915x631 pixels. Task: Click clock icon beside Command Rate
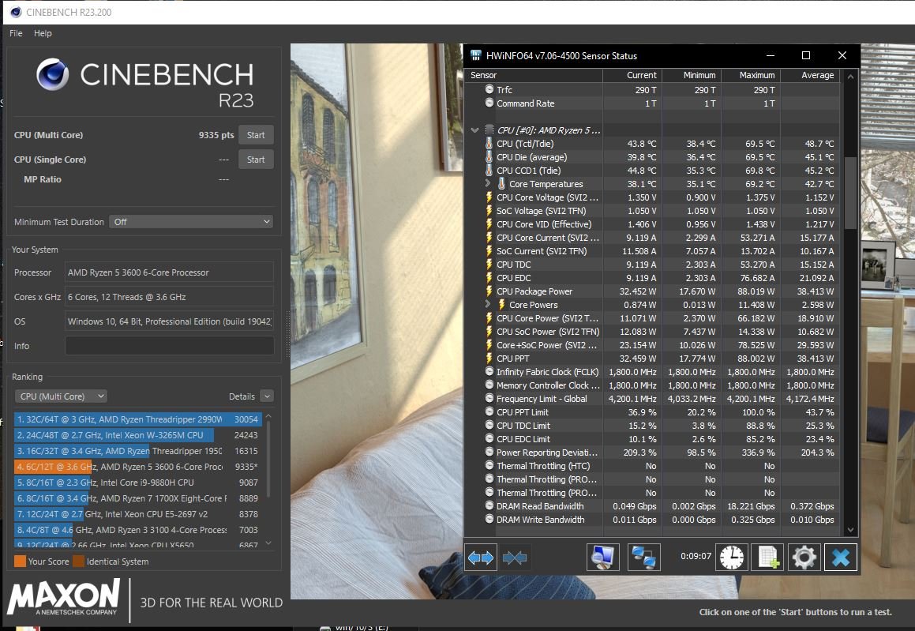(489, 103)
